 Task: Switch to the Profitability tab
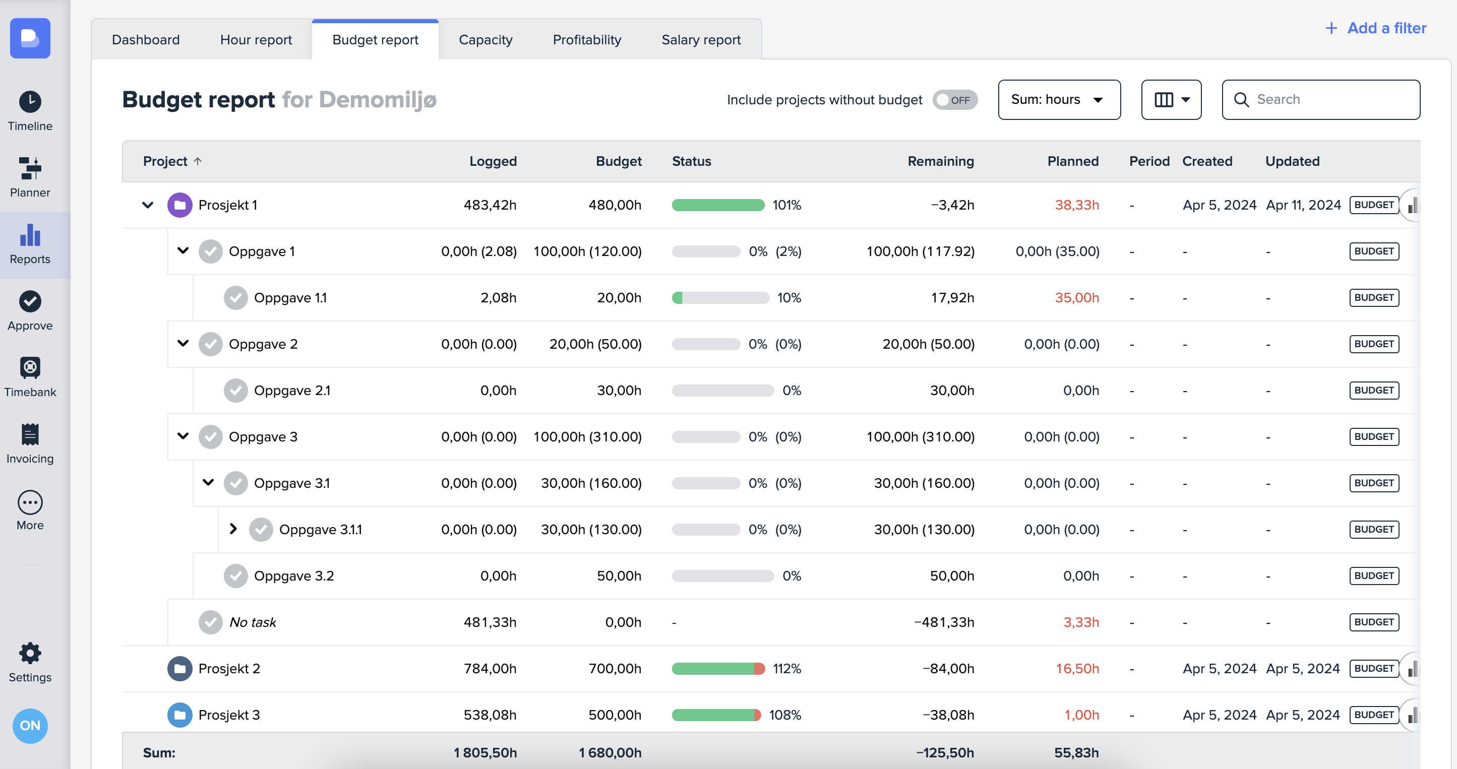586,40
